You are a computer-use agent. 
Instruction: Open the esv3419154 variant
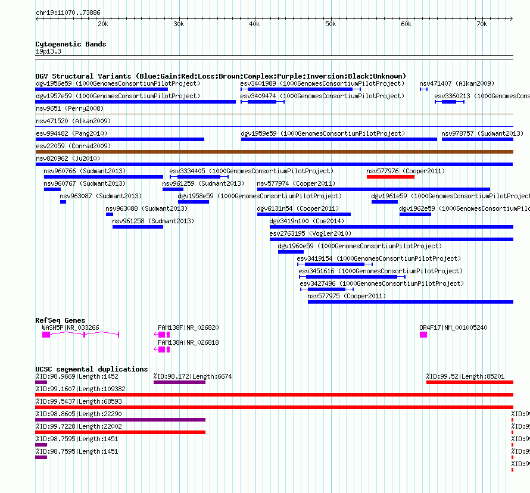[335, 264]
